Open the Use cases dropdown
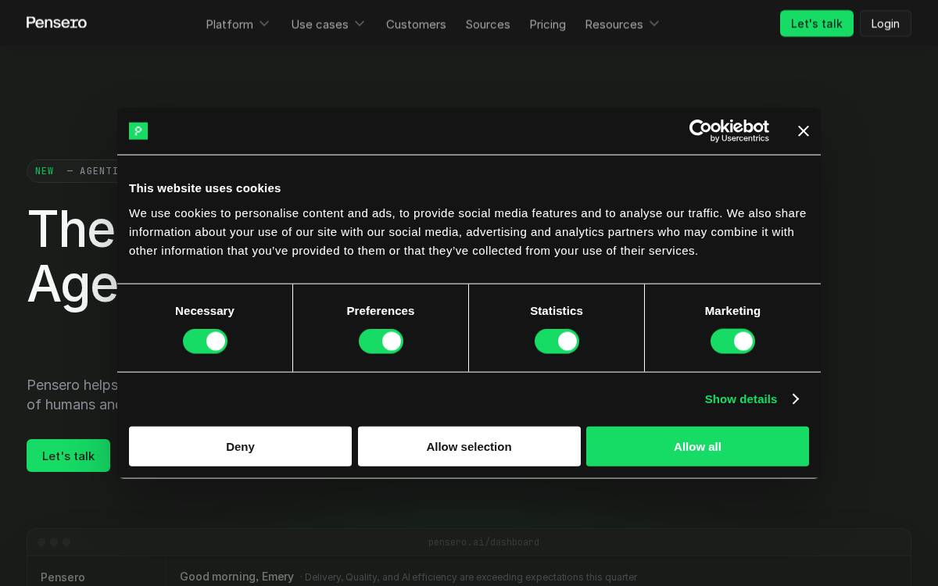The width and height of the screenshot is (938, 586). [x=328, y=24]
